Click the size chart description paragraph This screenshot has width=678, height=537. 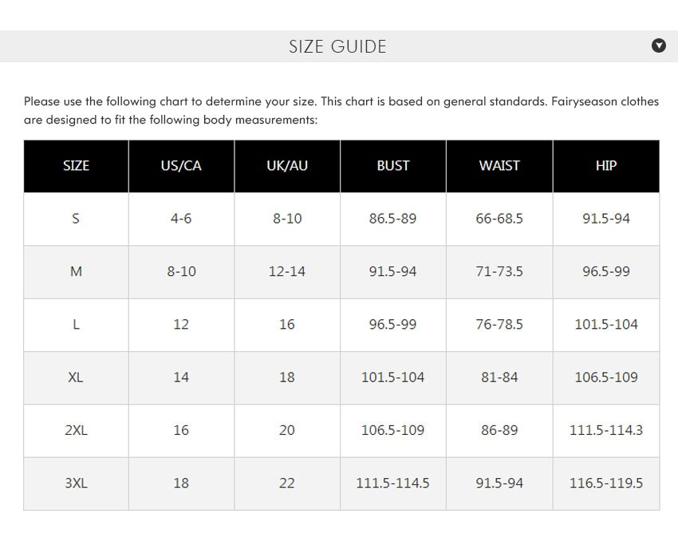[341, 111]
